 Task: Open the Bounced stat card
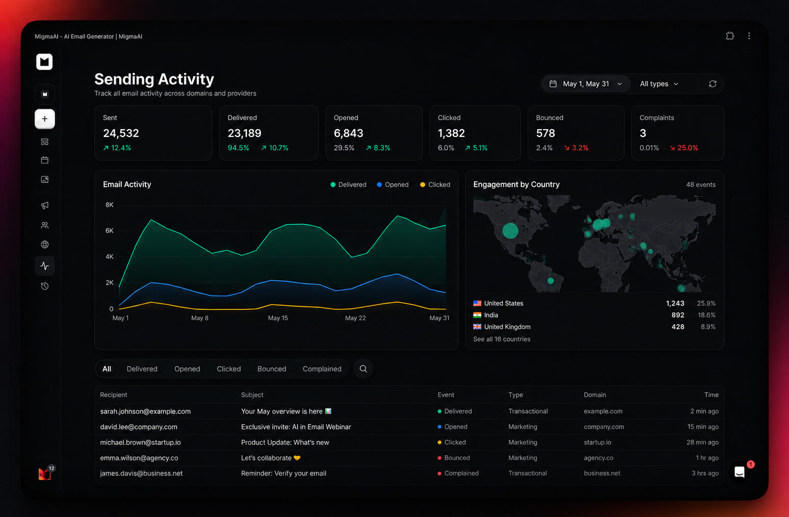pos(576,133)
